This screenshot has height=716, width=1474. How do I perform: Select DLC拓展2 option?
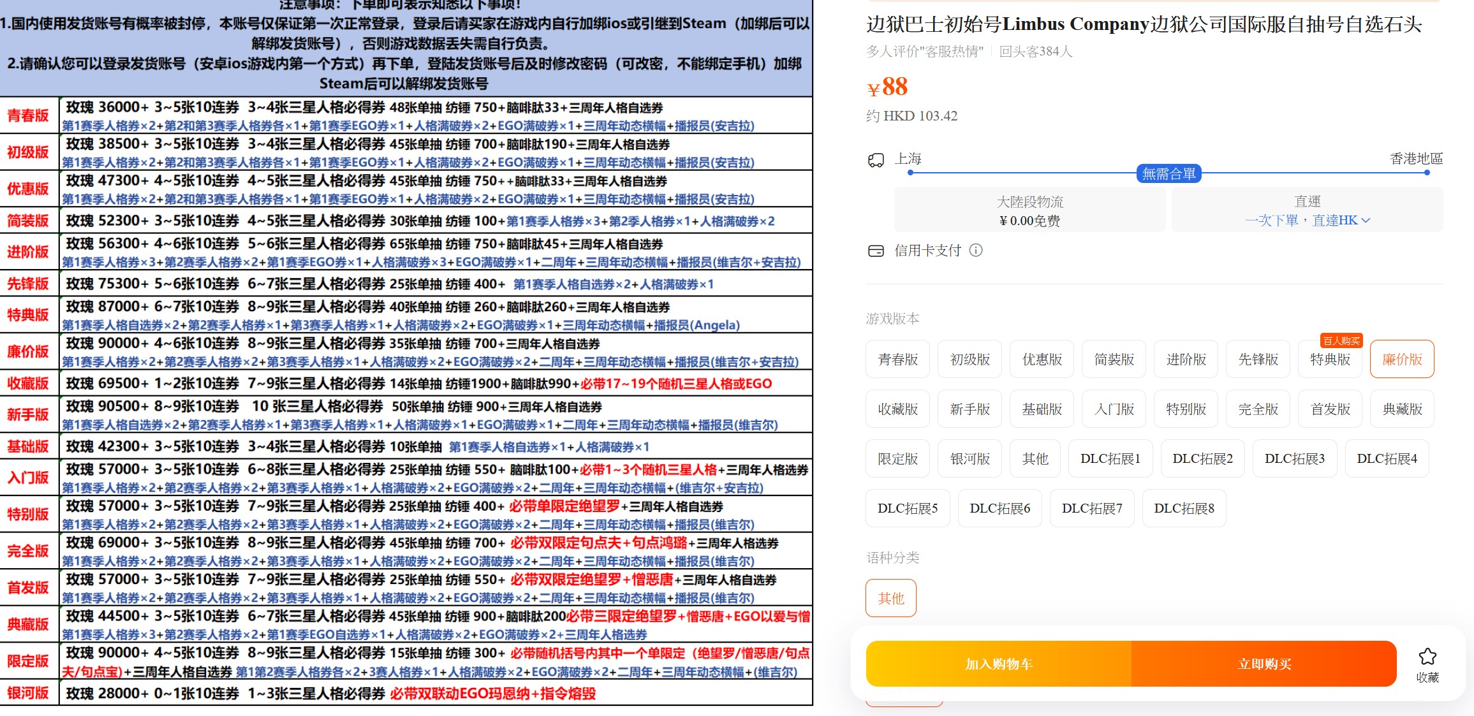click(1203, 459)
